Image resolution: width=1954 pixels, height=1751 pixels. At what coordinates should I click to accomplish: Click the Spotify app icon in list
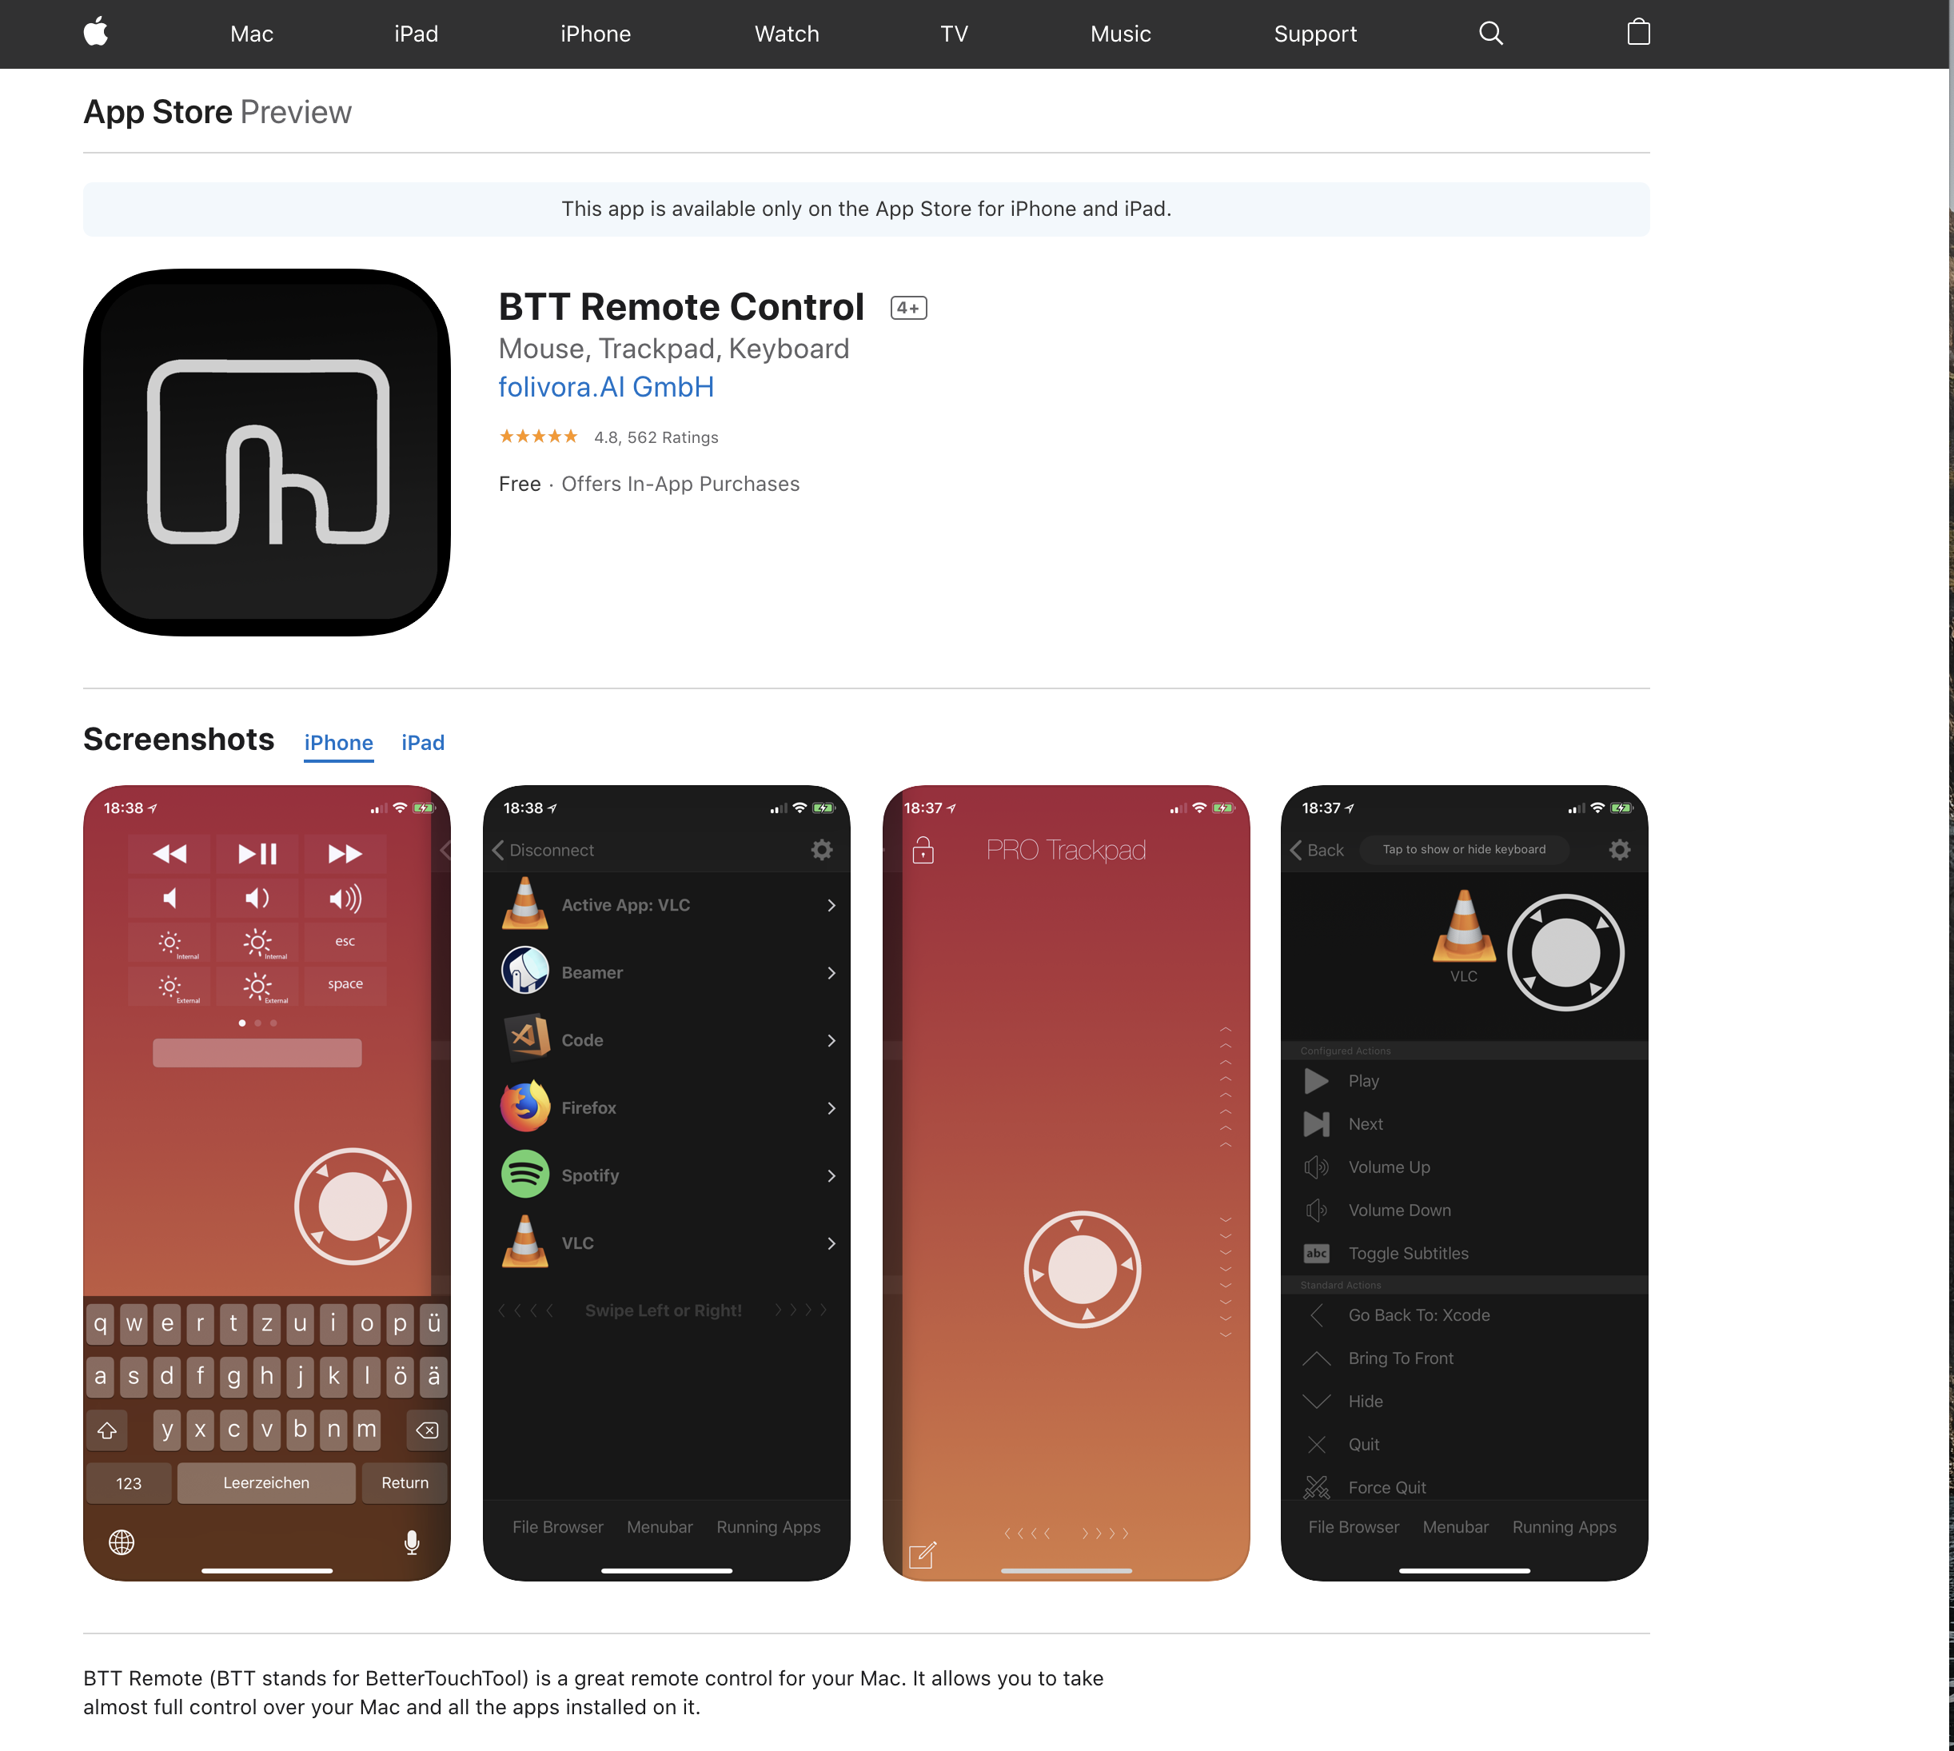[x=526, y=1175]
